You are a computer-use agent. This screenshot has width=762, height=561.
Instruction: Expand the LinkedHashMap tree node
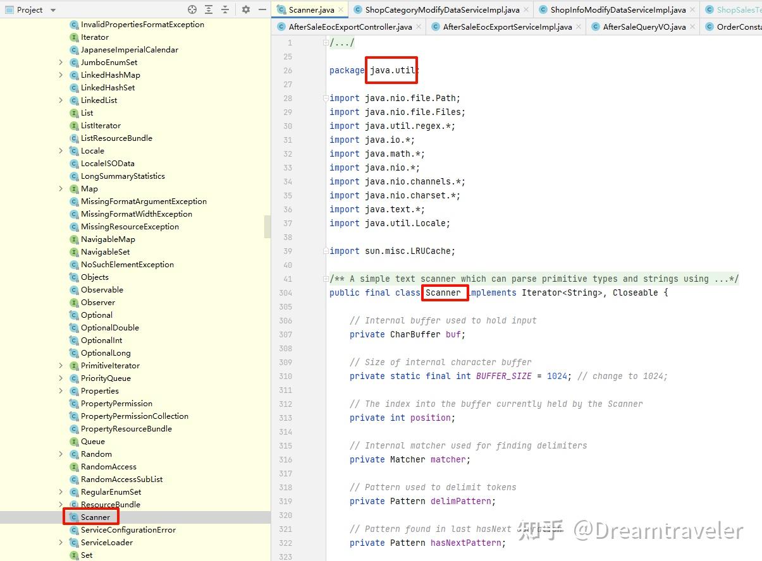tap(60, 75)
